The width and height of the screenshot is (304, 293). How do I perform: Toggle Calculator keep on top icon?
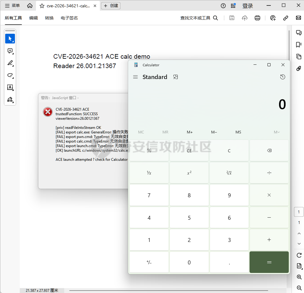click(176, 77)
